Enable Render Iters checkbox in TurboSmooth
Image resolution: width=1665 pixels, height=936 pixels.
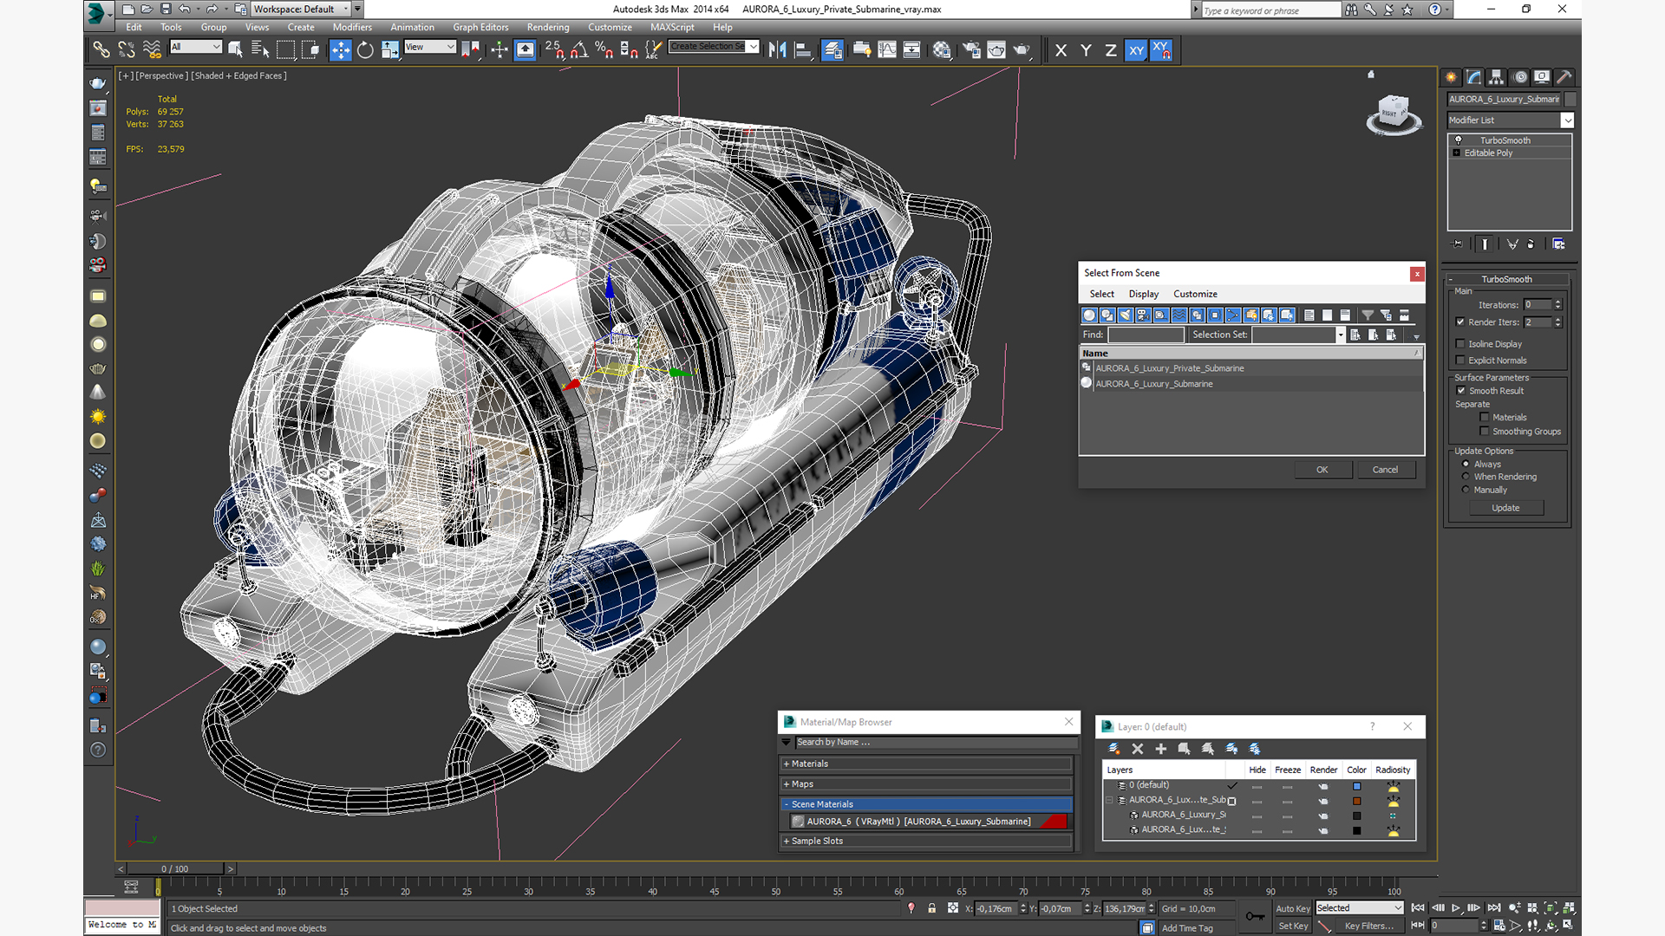point(1461,322)
